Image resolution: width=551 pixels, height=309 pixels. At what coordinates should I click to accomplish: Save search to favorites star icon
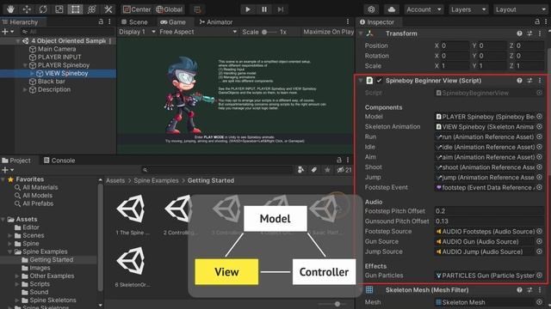[x=327, y=170]
